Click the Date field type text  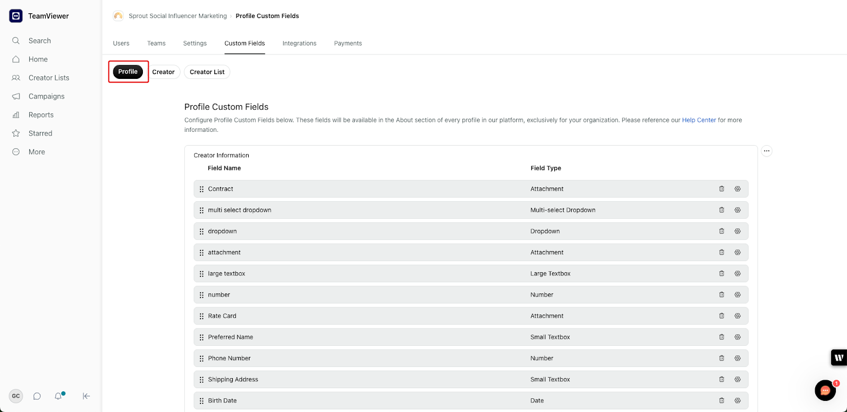(x=537, y=401)
